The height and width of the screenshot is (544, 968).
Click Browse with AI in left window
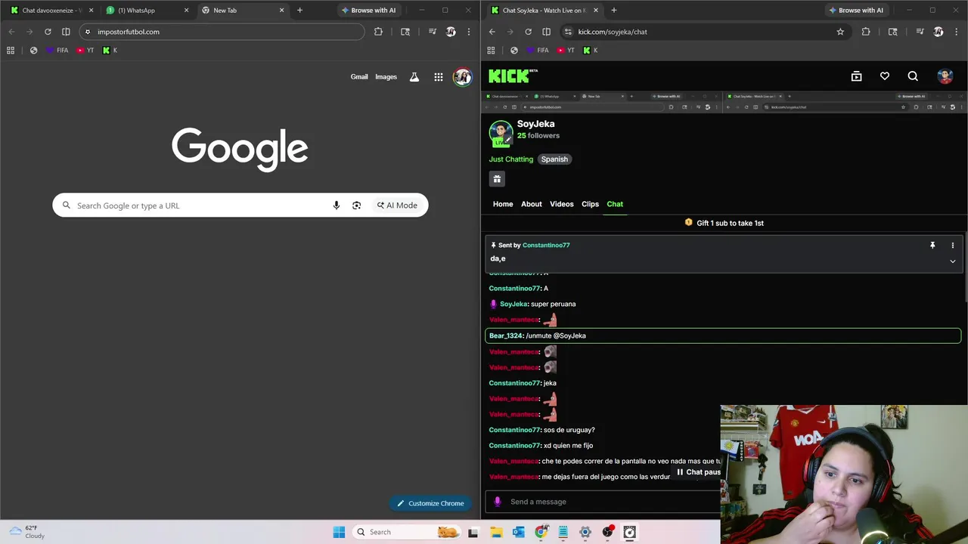[x=368, y=11]
